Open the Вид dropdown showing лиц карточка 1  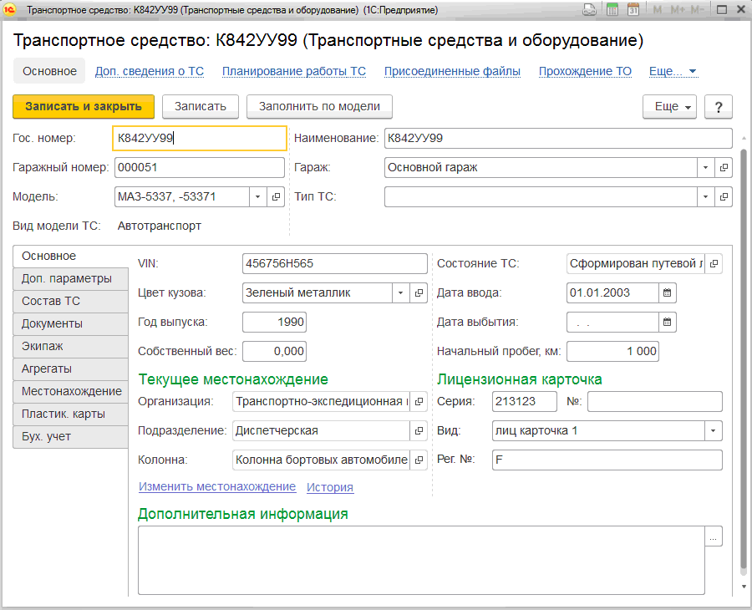tap(714, 430)
